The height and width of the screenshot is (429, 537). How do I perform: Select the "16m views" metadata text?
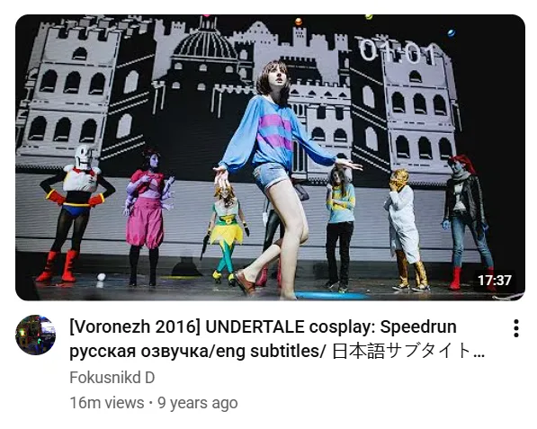(107, 403)
